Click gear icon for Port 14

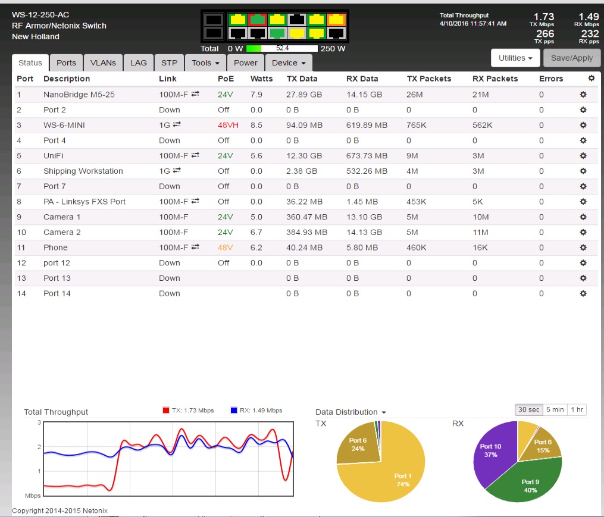coord(583,293)
